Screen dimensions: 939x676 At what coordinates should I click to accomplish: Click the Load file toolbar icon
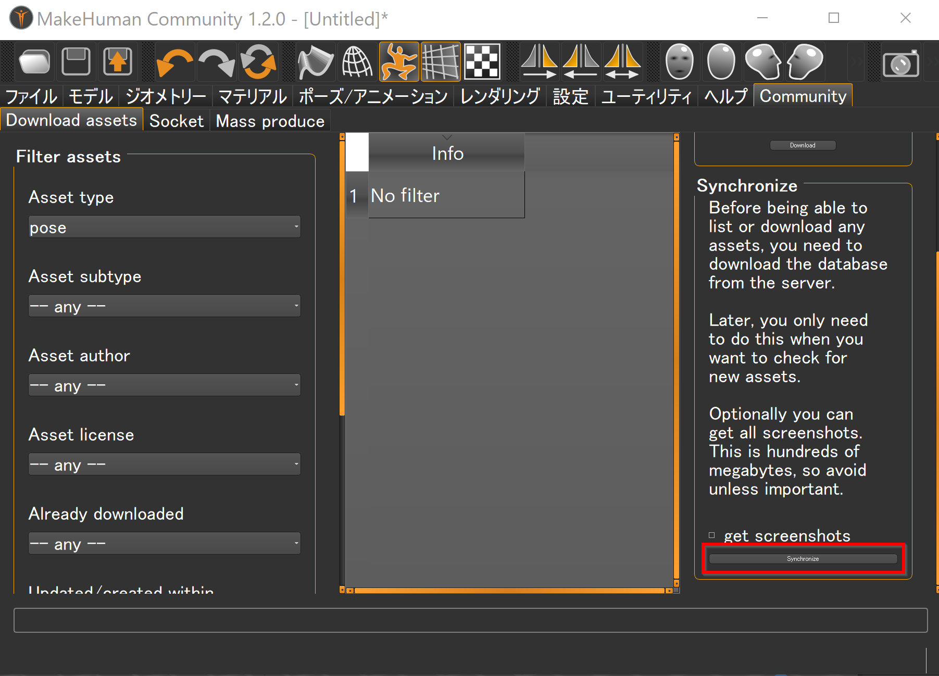point(34,62)
